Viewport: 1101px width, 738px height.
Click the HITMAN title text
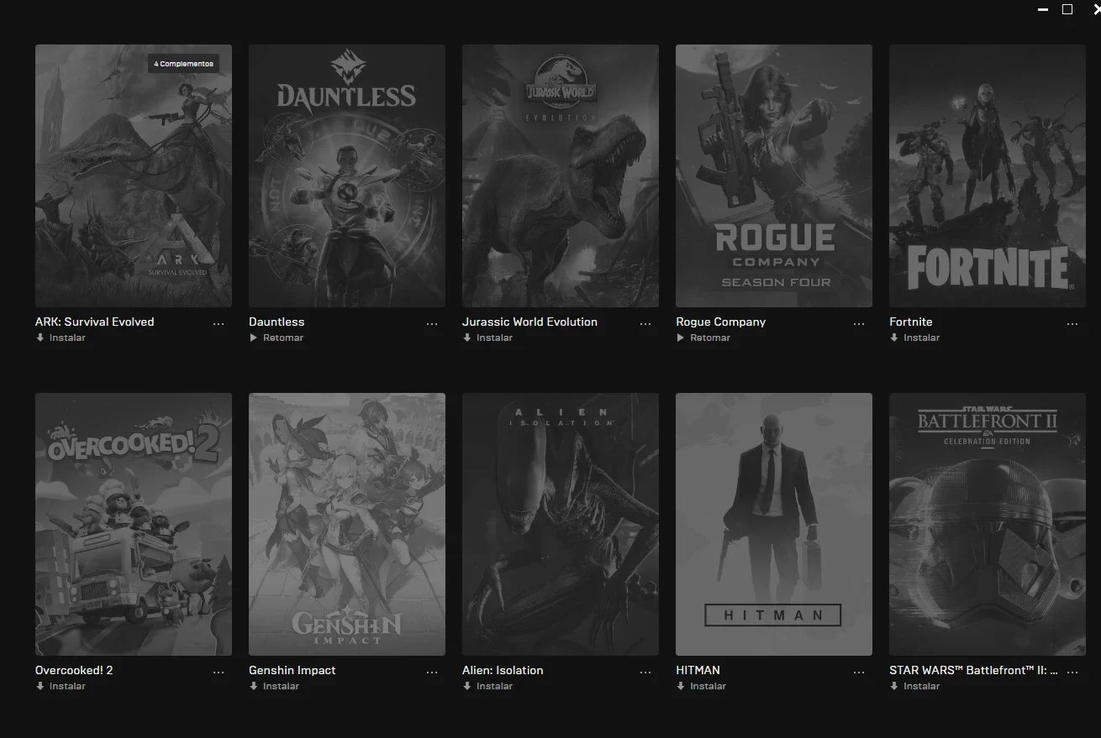coord(698,670)
